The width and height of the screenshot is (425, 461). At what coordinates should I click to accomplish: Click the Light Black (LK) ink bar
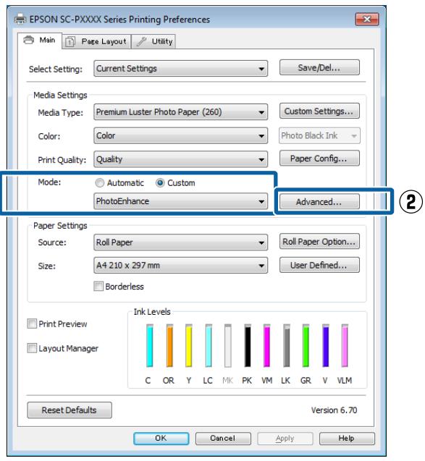pyautogui.click(x=287, y=345)
